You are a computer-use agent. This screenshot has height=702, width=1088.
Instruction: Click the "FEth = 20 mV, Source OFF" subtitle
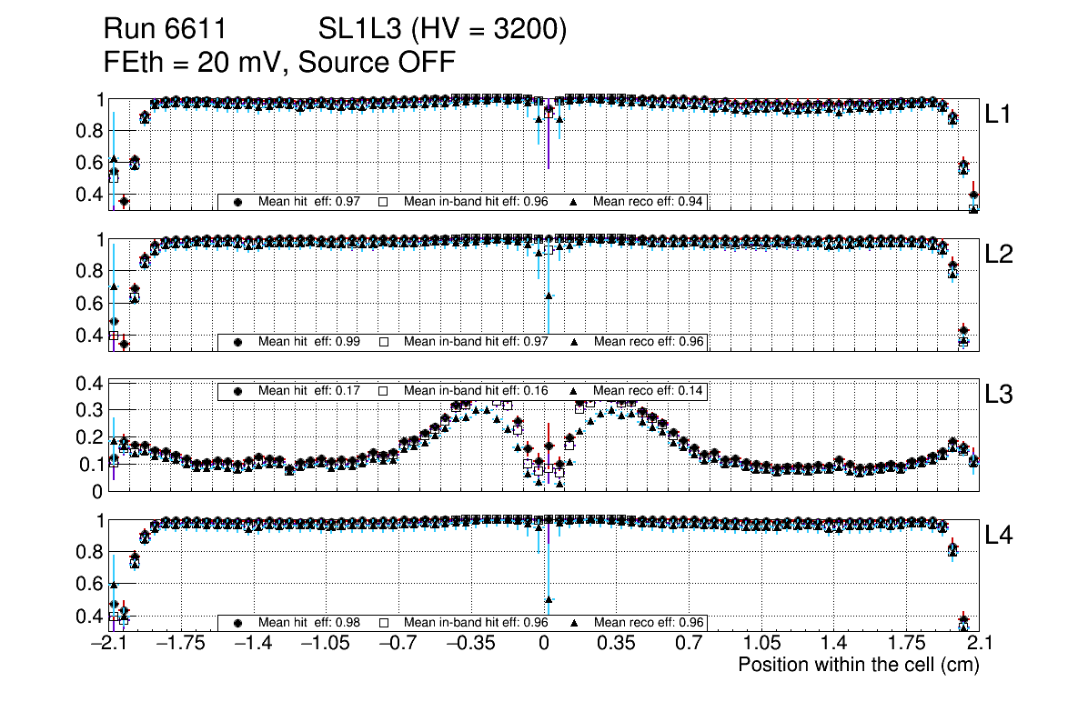[x=279, y=63]
